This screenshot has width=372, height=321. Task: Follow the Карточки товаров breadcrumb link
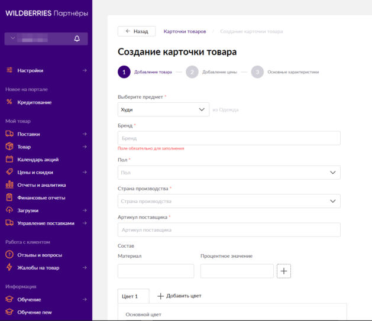click(x=185, y=31)
